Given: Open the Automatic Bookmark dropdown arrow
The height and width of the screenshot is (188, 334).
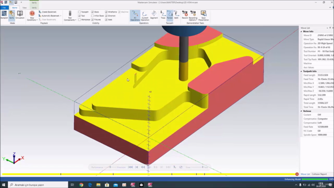Looking at the screenshot, I should pos(61,16).
